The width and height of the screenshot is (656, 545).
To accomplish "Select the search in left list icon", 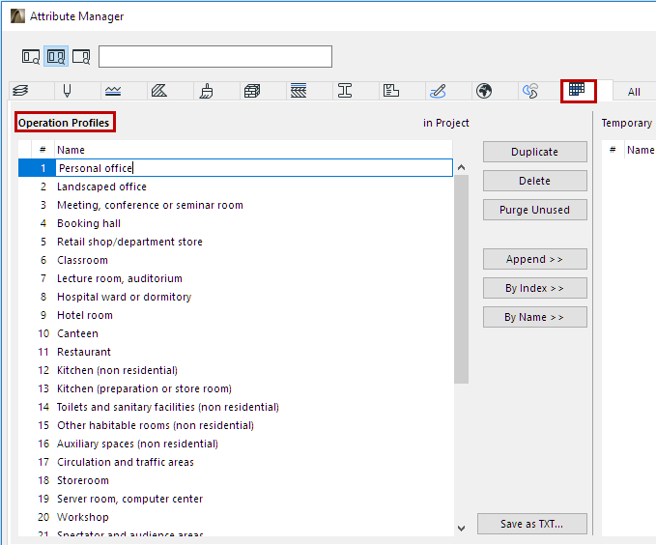I will pyautogui.click(x=31, y=56).
